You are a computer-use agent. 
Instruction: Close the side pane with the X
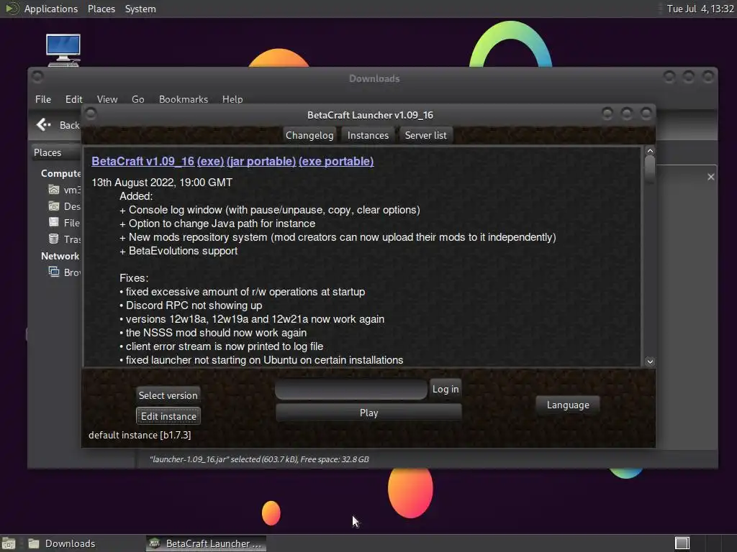pyautogui.click(x=710, y=177)
